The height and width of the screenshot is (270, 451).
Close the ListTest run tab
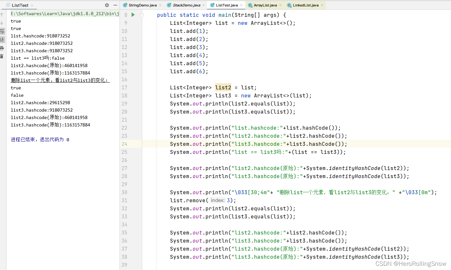tap(32, 5)
